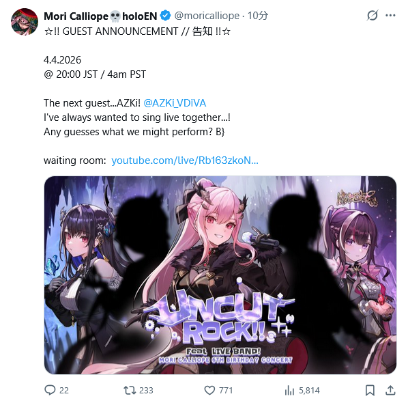This screenshot has width=408, height=405.
Task: Open Mori Calliope's profile avatar
Action: click(x=25, y=22)
